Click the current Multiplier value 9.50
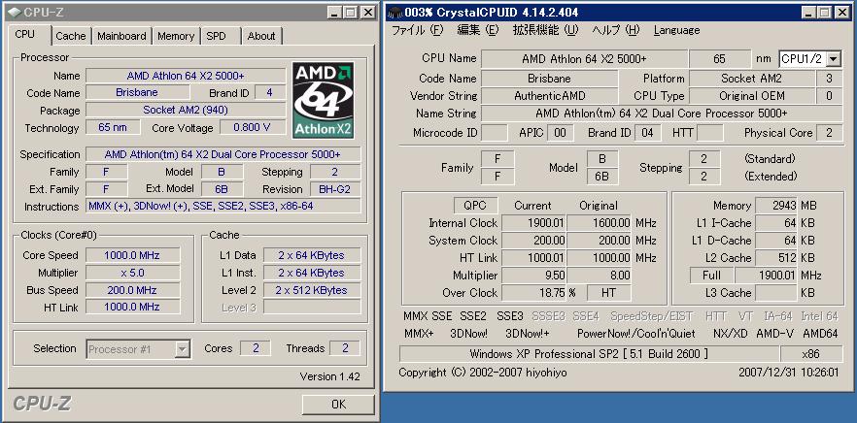The image size is (857, 423). [533, 276]
